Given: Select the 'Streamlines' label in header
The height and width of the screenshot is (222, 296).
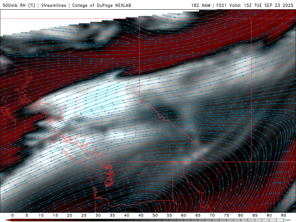Looking at the screenshot, I should [x=54, y=5].
